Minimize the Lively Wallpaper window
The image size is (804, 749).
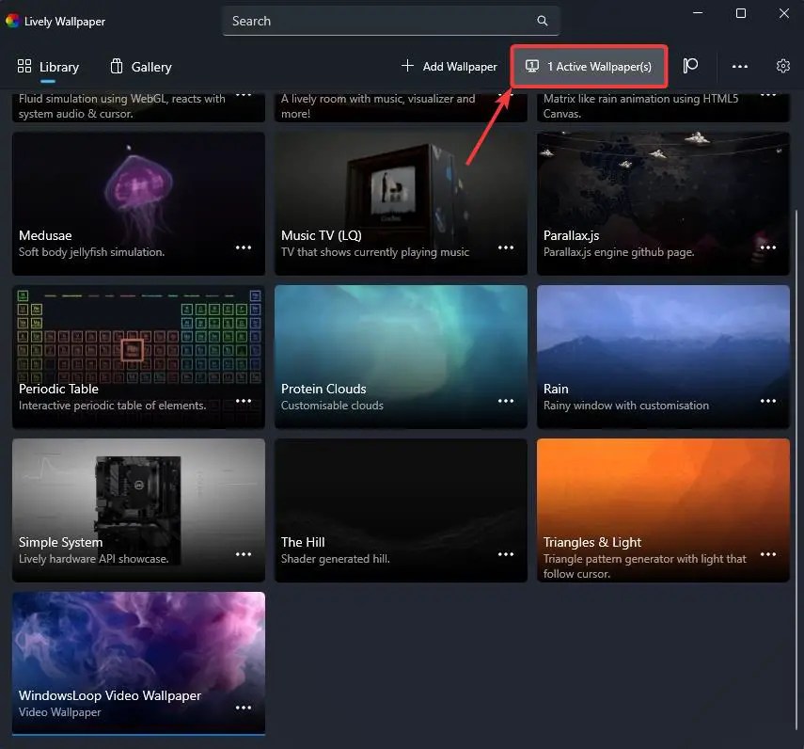coord(698,13)
